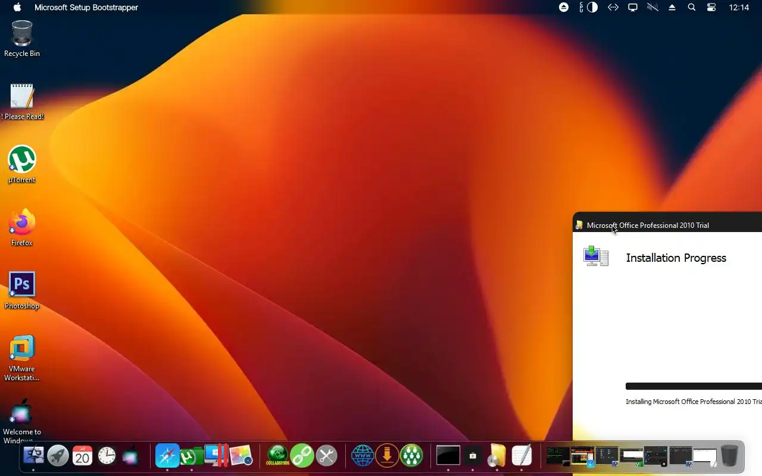Click the network arrows icon in the menu bar
The image size is (762, 476).
(613, 7)
